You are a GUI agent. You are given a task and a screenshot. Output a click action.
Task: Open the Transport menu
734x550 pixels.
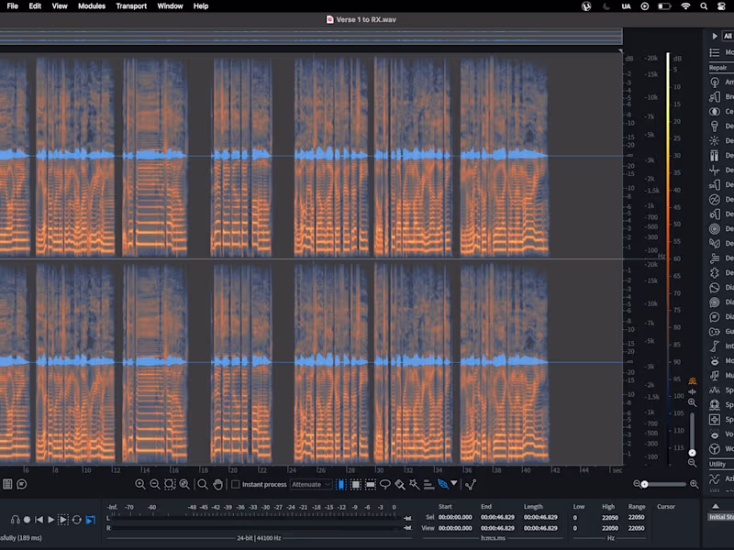point(131,5)
